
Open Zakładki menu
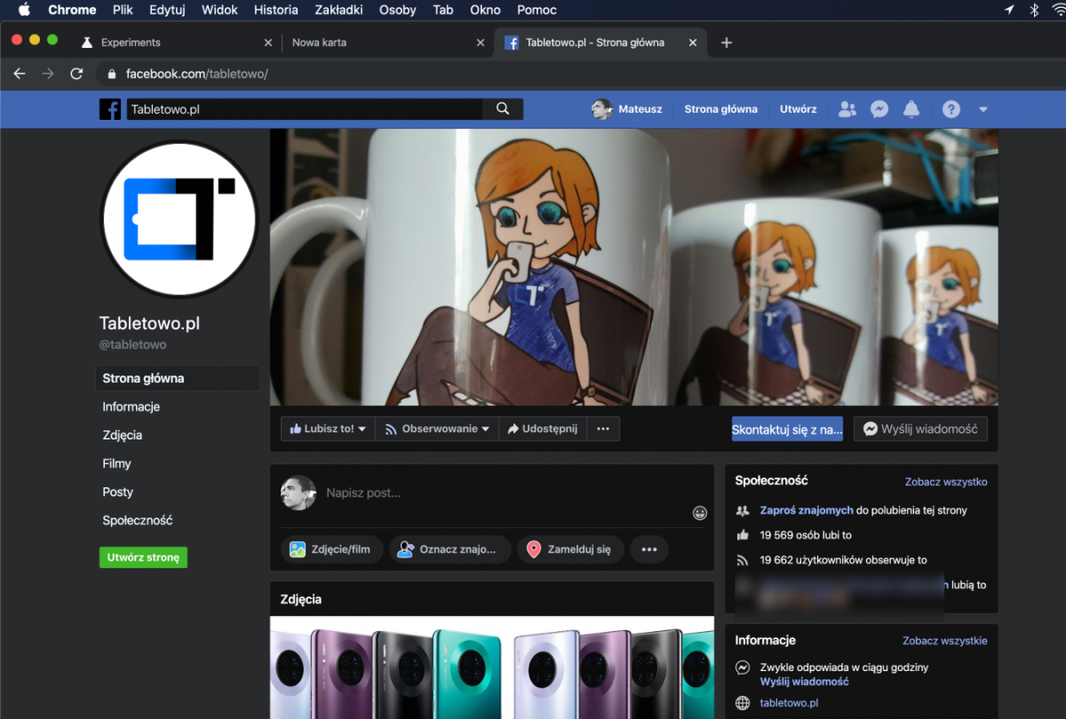pos(338,10)
